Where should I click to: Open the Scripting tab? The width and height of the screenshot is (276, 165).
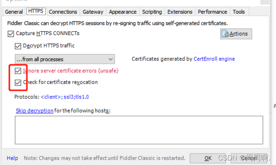click(152, 12)
